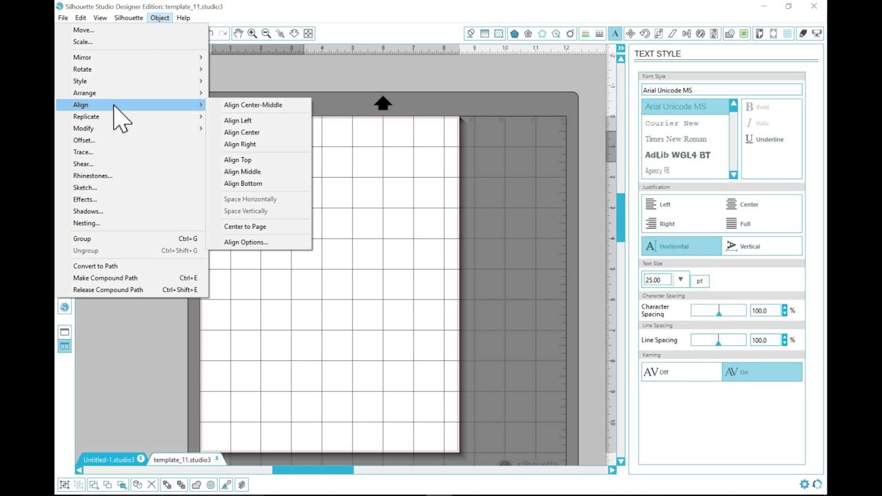Adjust the Character Spacing slider
This screenshot has height=496, width=882.
click(718, 311)
